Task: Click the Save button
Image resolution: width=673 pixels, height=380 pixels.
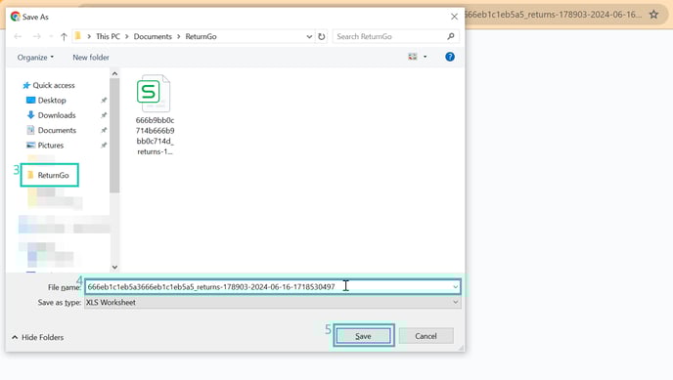Action: (363, 336)
